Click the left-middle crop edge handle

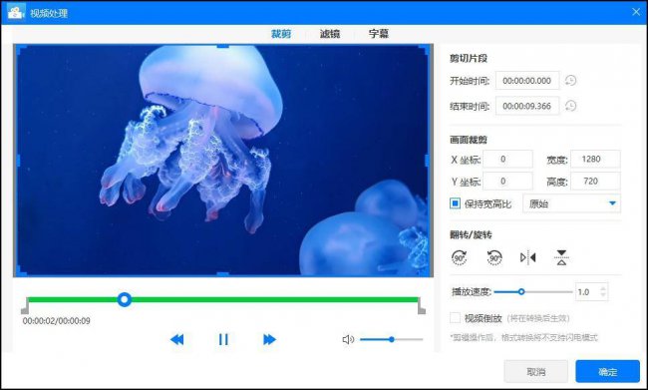[18, 161]
